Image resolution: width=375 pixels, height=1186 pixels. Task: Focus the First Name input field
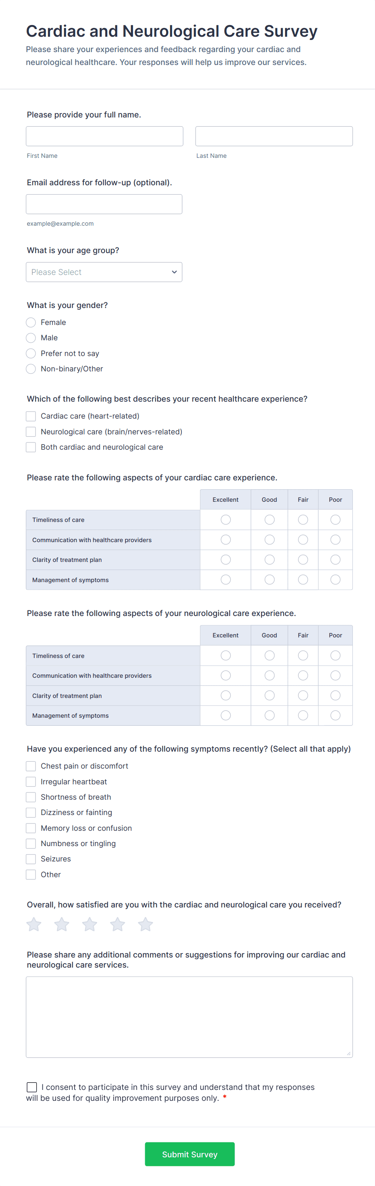click(x=104, y=136)
